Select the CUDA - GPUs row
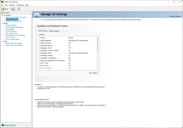183x128 pixels. (68, 63)
